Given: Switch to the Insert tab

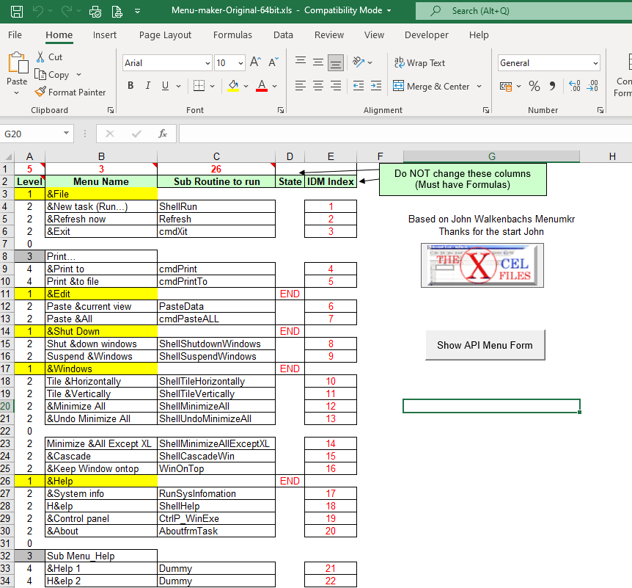Looking at the screenshot, I should pos(104,35).
